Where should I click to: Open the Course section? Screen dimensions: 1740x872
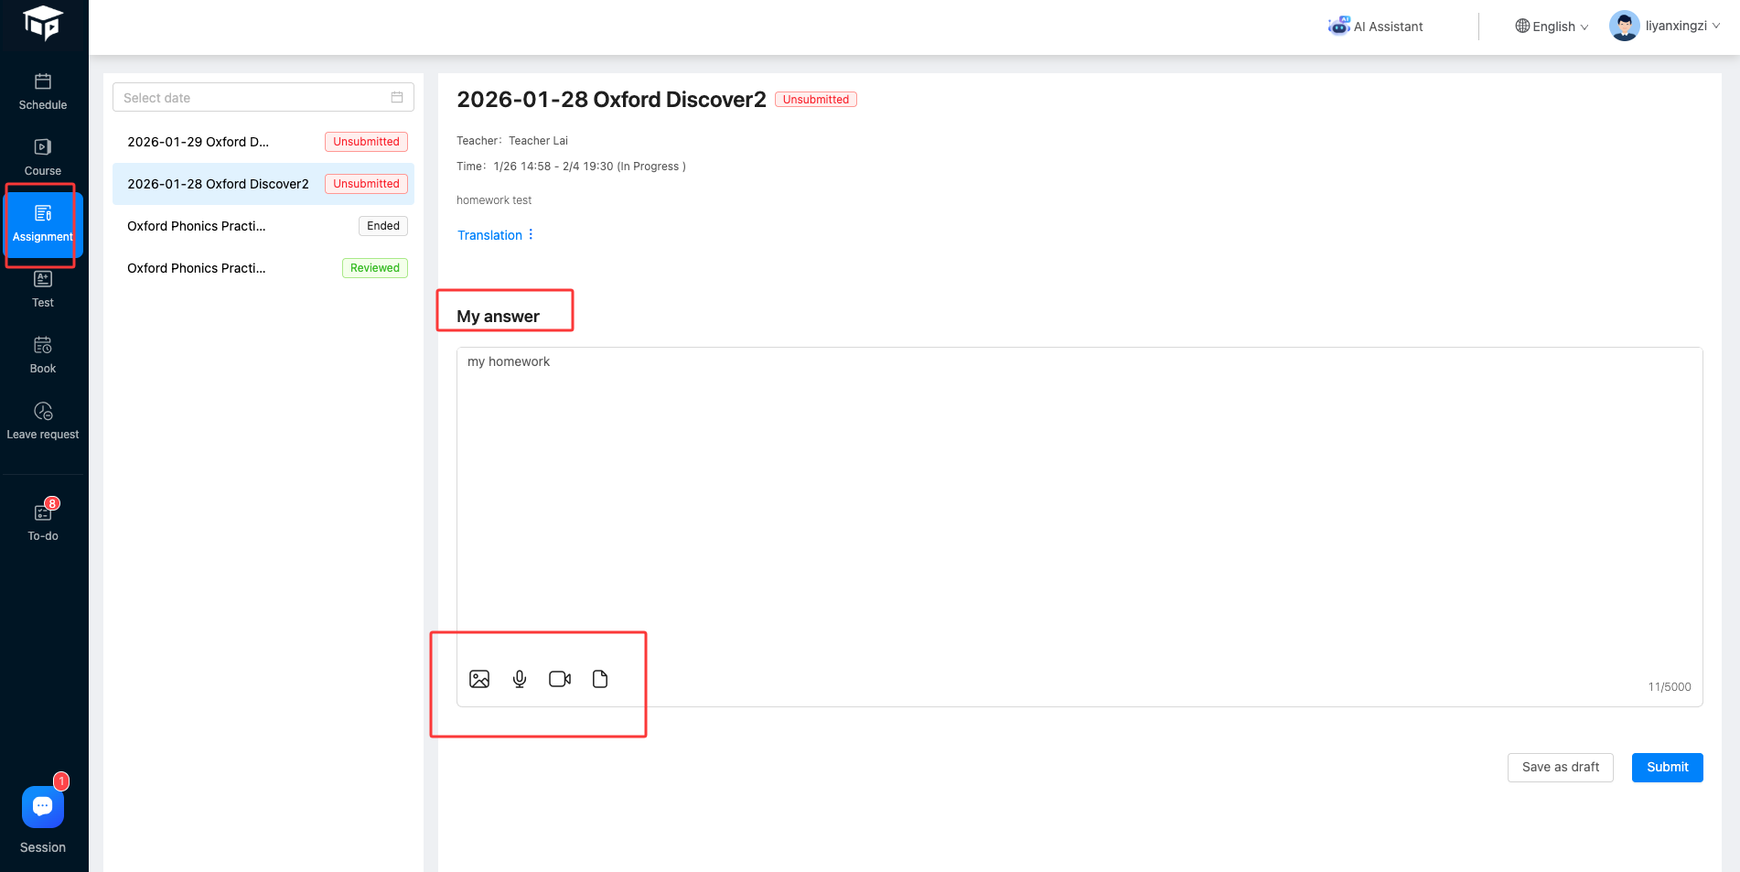click(43, 157)
